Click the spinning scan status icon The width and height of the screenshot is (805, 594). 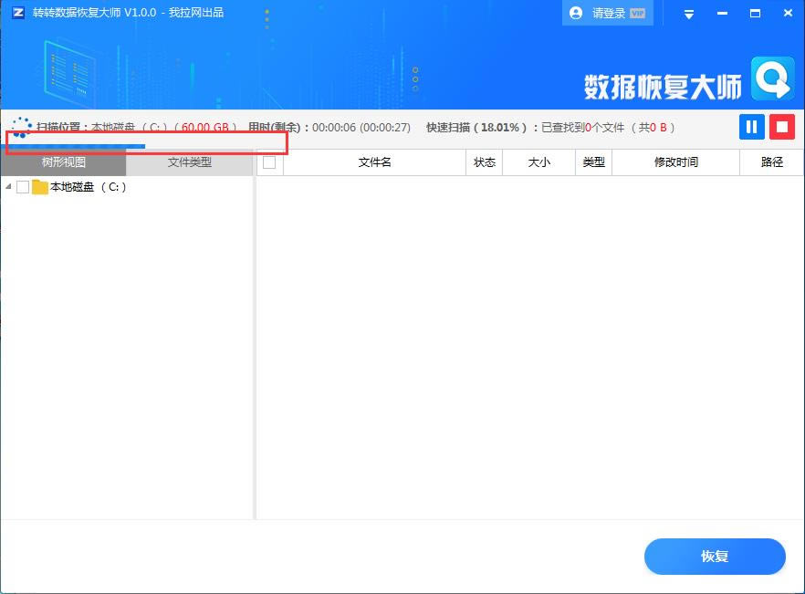pyautogui.click(x=21, y=128)
